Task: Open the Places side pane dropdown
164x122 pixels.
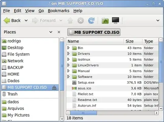Action: (51, 32)
